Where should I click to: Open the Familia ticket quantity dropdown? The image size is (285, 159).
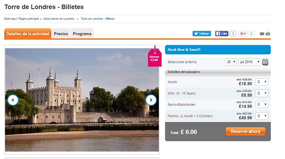point(262,116)
